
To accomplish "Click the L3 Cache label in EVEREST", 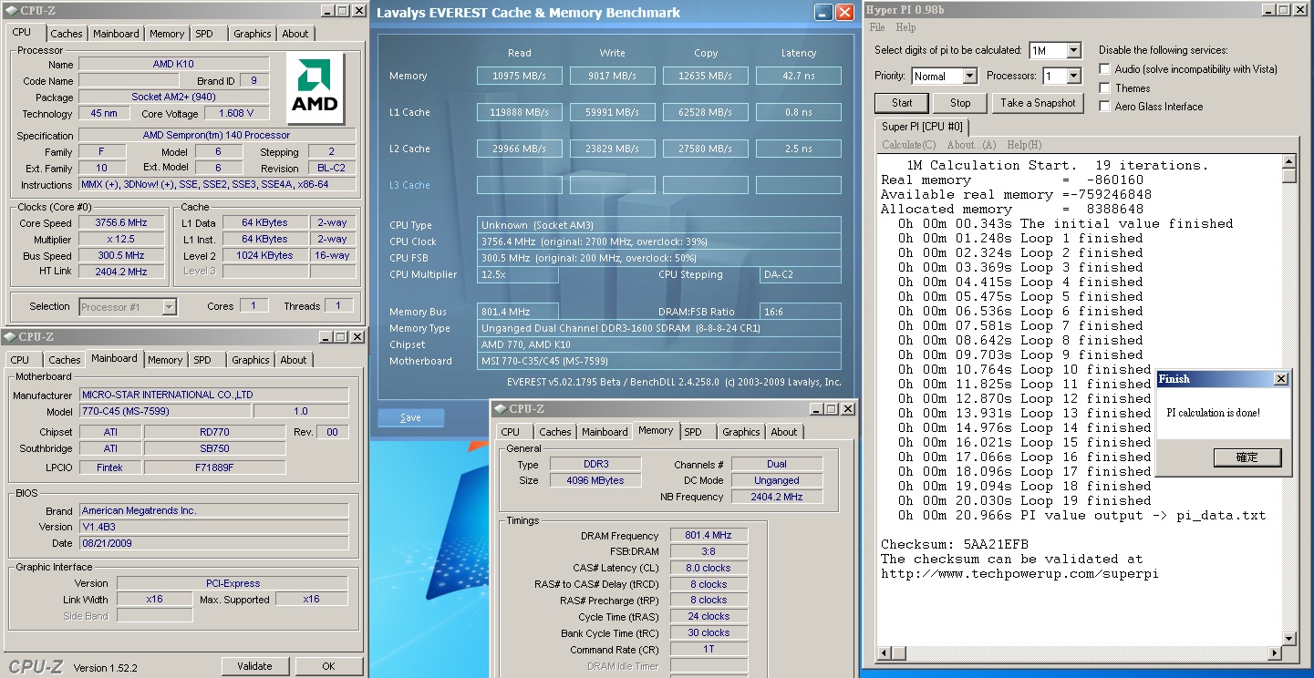I will tap(409, 185).
